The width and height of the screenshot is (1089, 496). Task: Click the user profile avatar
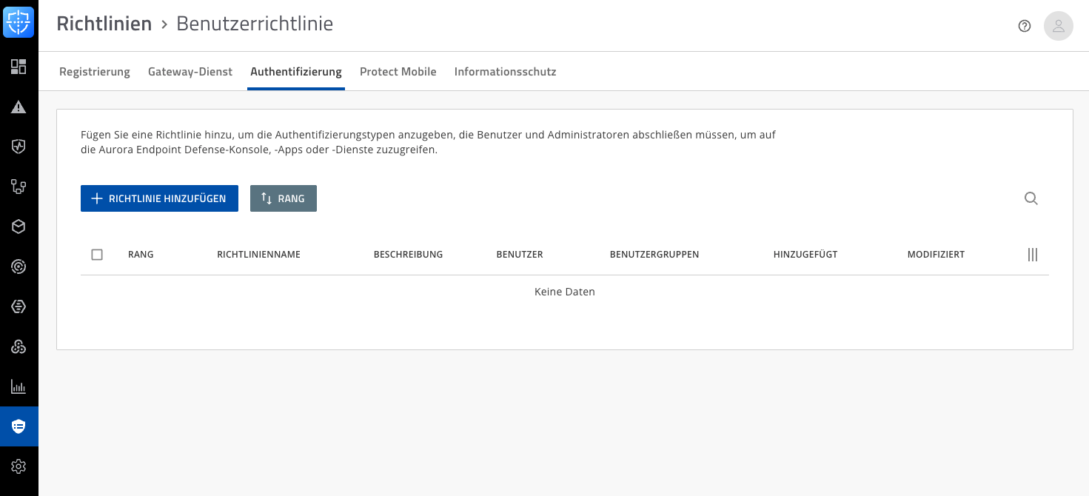pyautogui.click(x=1058, y=26)
